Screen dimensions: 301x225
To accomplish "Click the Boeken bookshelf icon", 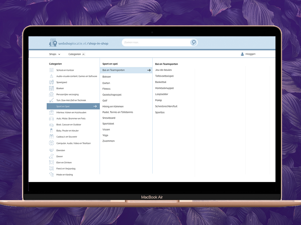I will tap(51, 88).
